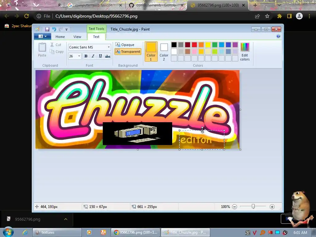Open the Windows Start orb
The image size is (316, 237).
pyautogui.click(x=8, y=232)
